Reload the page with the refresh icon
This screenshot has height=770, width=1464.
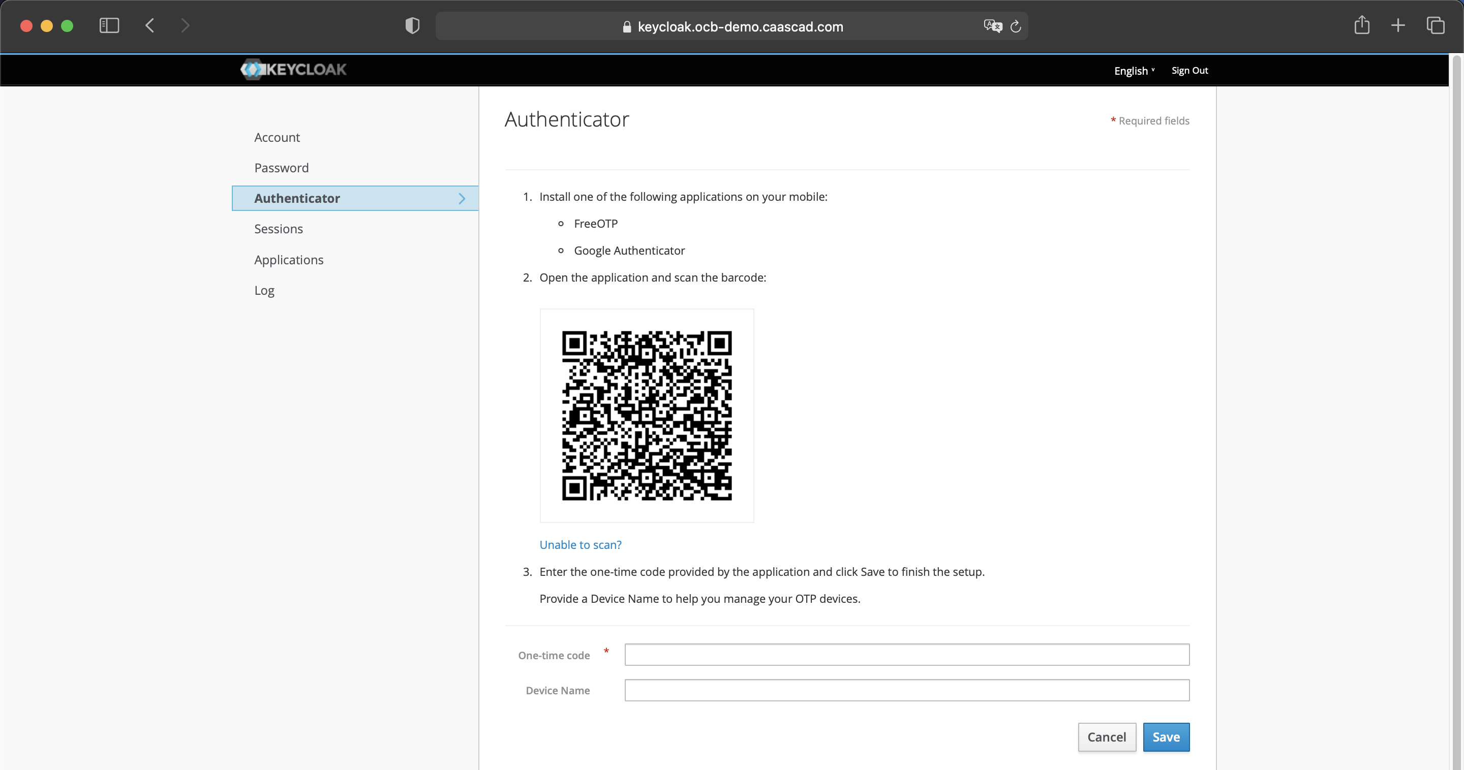(1016, 26)
